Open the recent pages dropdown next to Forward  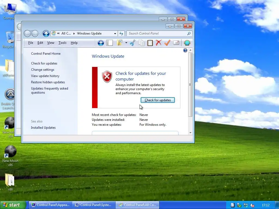click(x=40, y=33)
